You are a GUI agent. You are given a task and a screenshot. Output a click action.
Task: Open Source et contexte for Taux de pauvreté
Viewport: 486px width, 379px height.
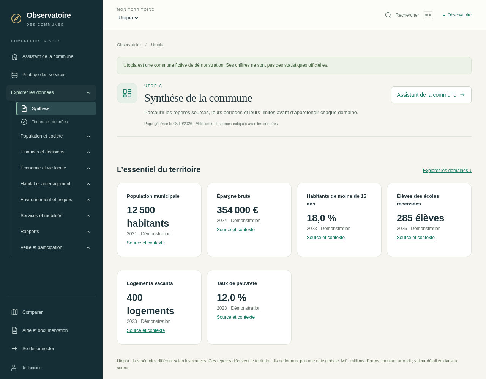click(236, 317)
